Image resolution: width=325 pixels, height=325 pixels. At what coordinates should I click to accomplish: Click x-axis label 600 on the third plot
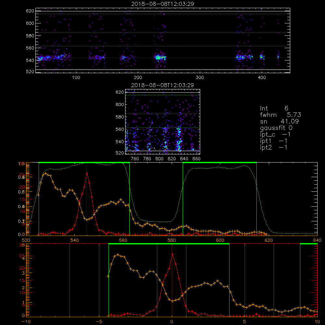click(220, 240)
